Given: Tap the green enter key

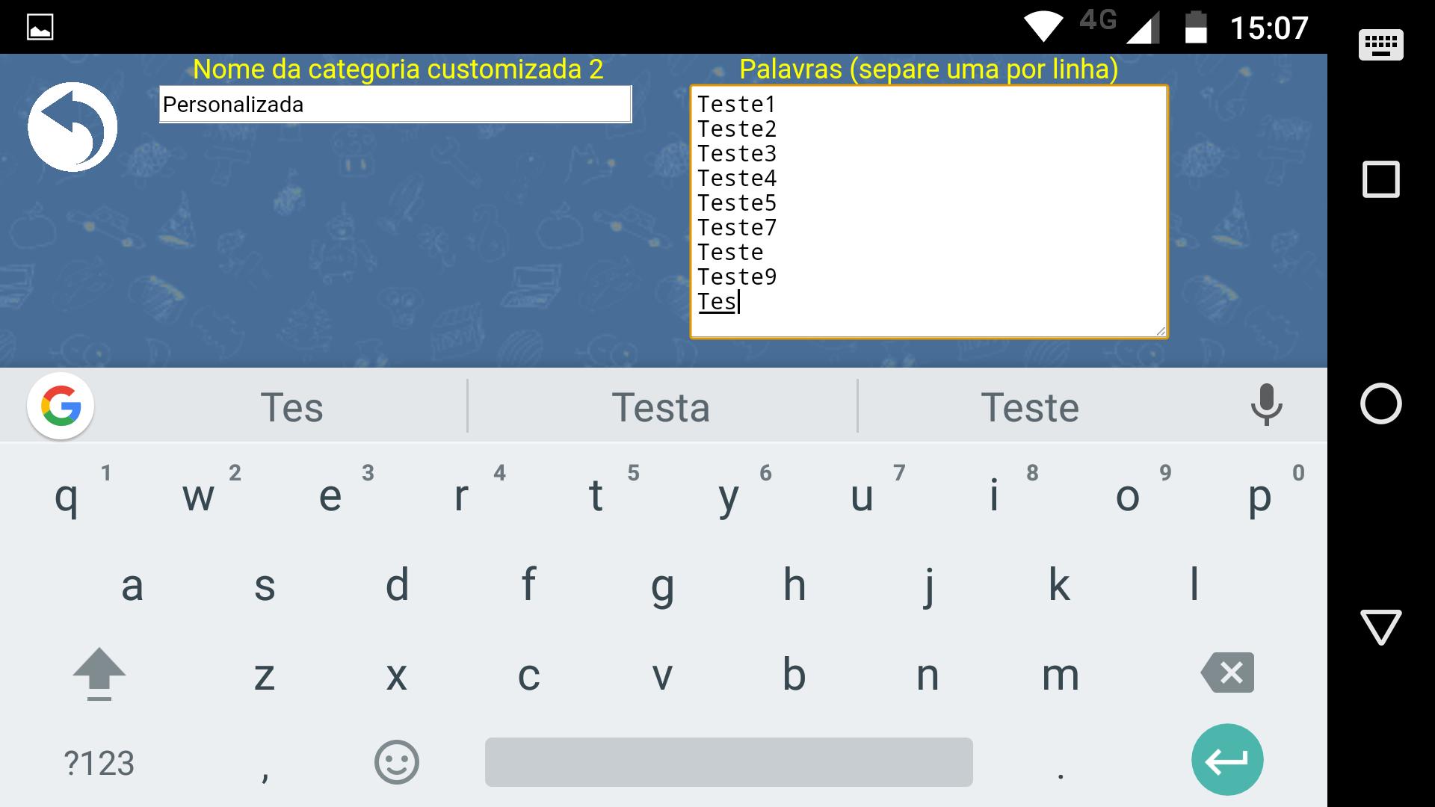Looking at the screenshot, I should tap(1226, 759).
